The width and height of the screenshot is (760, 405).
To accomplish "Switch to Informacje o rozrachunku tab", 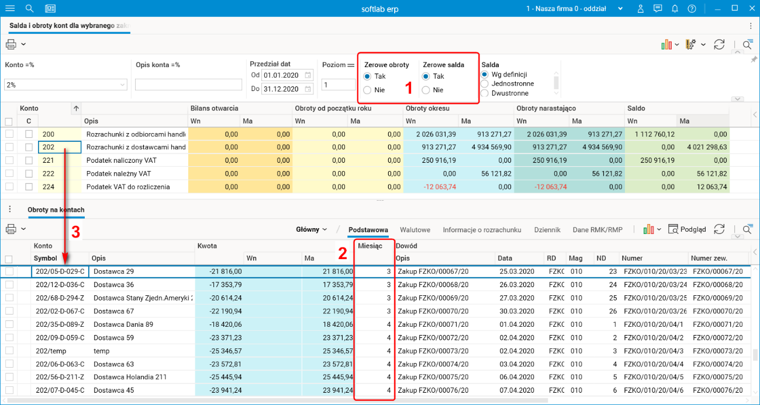I will (482, 230).
